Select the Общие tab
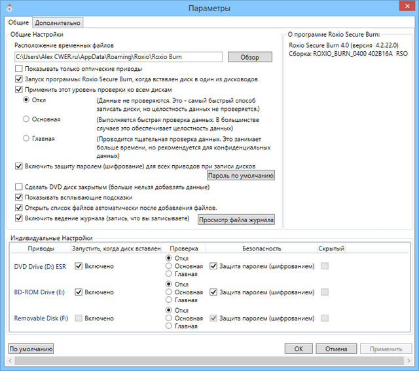Viewport: 419px width, 371px height. pos(18,22)
